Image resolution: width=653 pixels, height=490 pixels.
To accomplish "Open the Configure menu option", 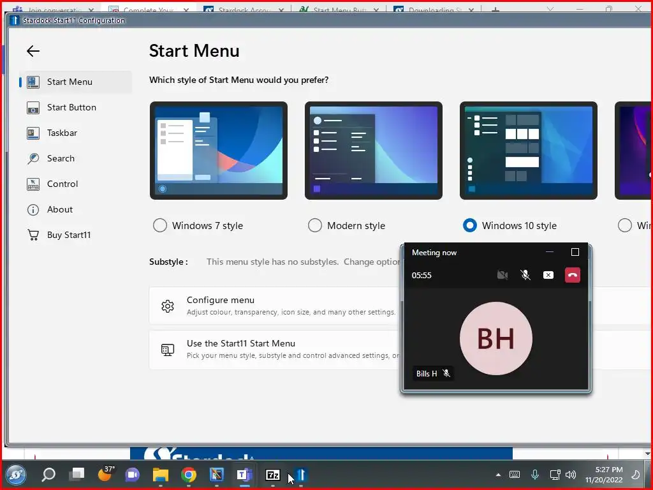I will click(275, 306).
